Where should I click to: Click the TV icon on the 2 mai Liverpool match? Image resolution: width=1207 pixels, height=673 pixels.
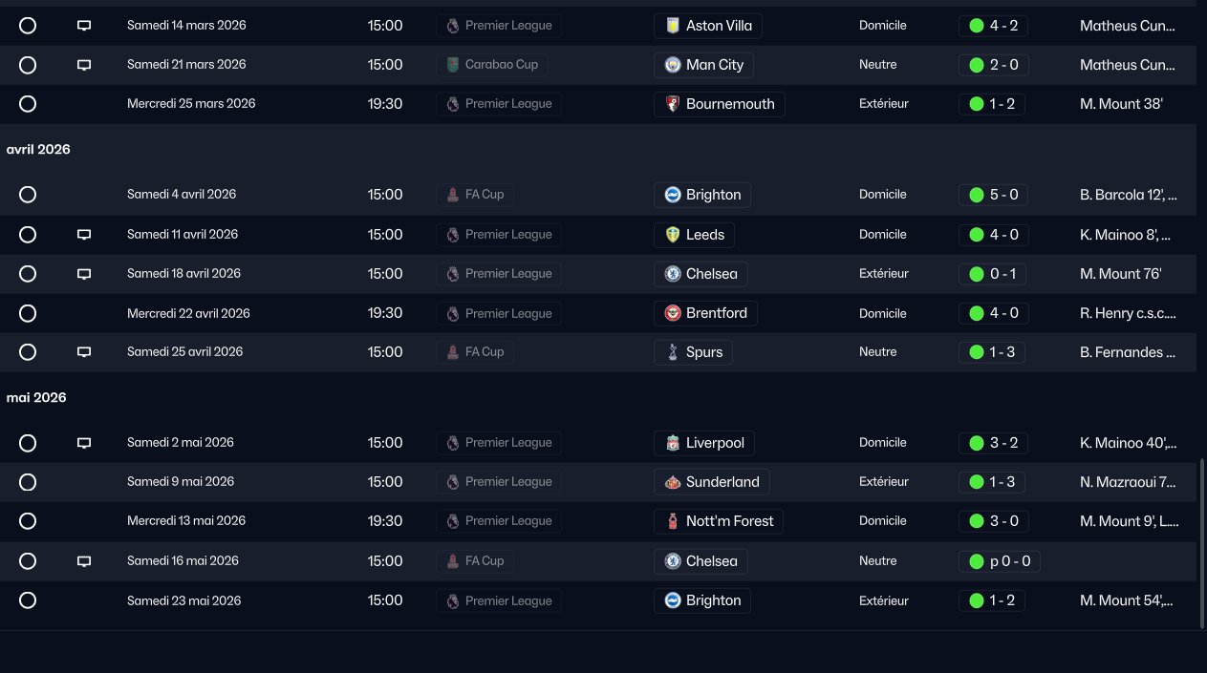coord(84,443)
